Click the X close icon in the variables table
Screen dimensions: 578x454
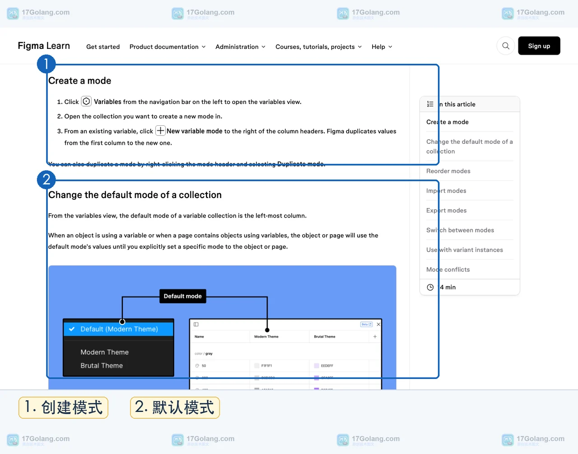click(378, 324)
